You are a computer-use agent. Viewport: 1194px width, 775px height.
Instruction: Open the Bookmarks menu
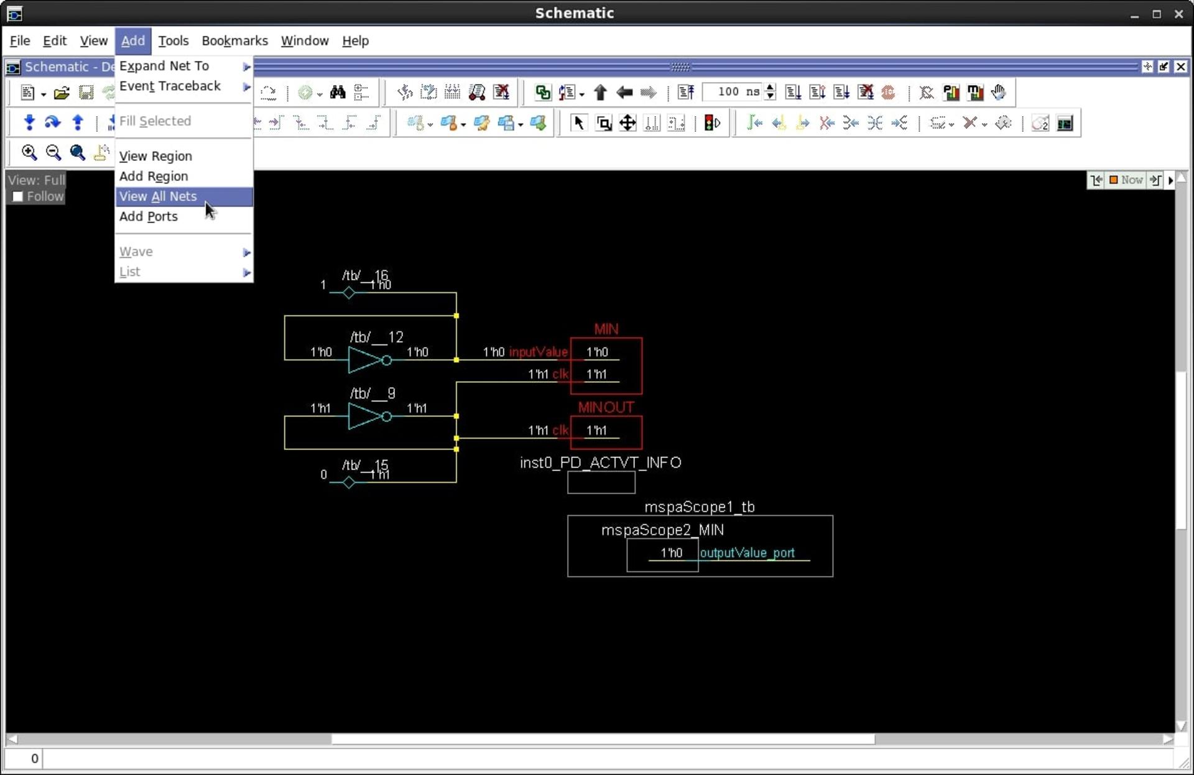coord(234,40)
